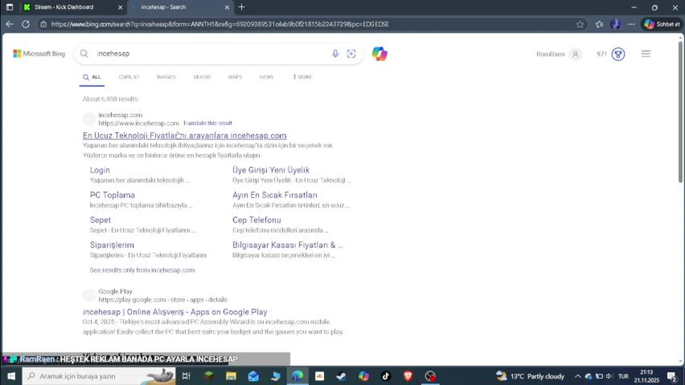Open the Copilot icon beside search box
Screen dimensions: 685x385
pyautogui.click(x=379, y=53)
